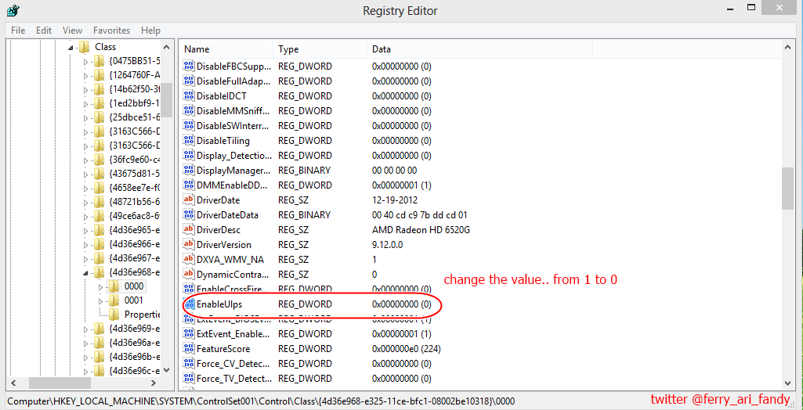Viewport: 803px width, 410px height.
Task: Click the icon beside ExtEvent_Enable...
Action: (189, 334)
